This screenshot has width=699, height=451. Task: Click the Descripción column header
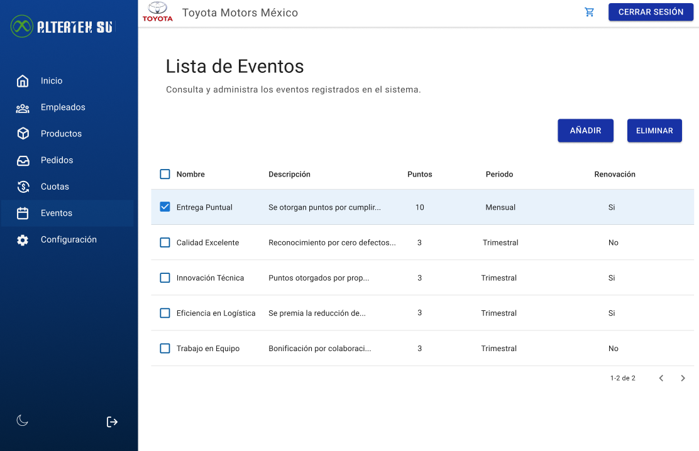click(289, 174)
